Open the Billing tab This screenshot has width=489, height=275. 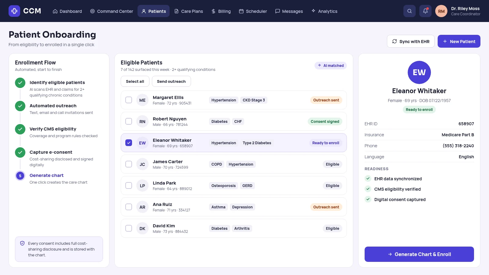coord(221,11)
